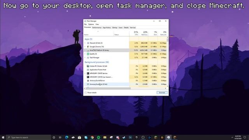Click the horizontal scrollbar thumb
This screenshot has width=249, height=140.
coord(108,88)
